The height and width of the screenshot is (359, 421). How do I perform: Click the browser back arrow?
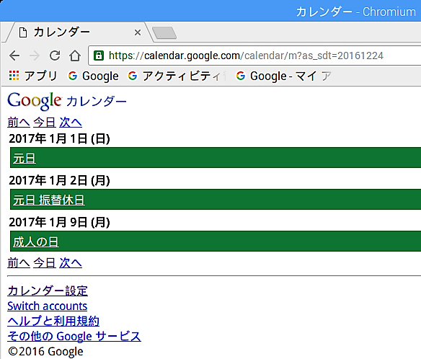coord(14,56)
